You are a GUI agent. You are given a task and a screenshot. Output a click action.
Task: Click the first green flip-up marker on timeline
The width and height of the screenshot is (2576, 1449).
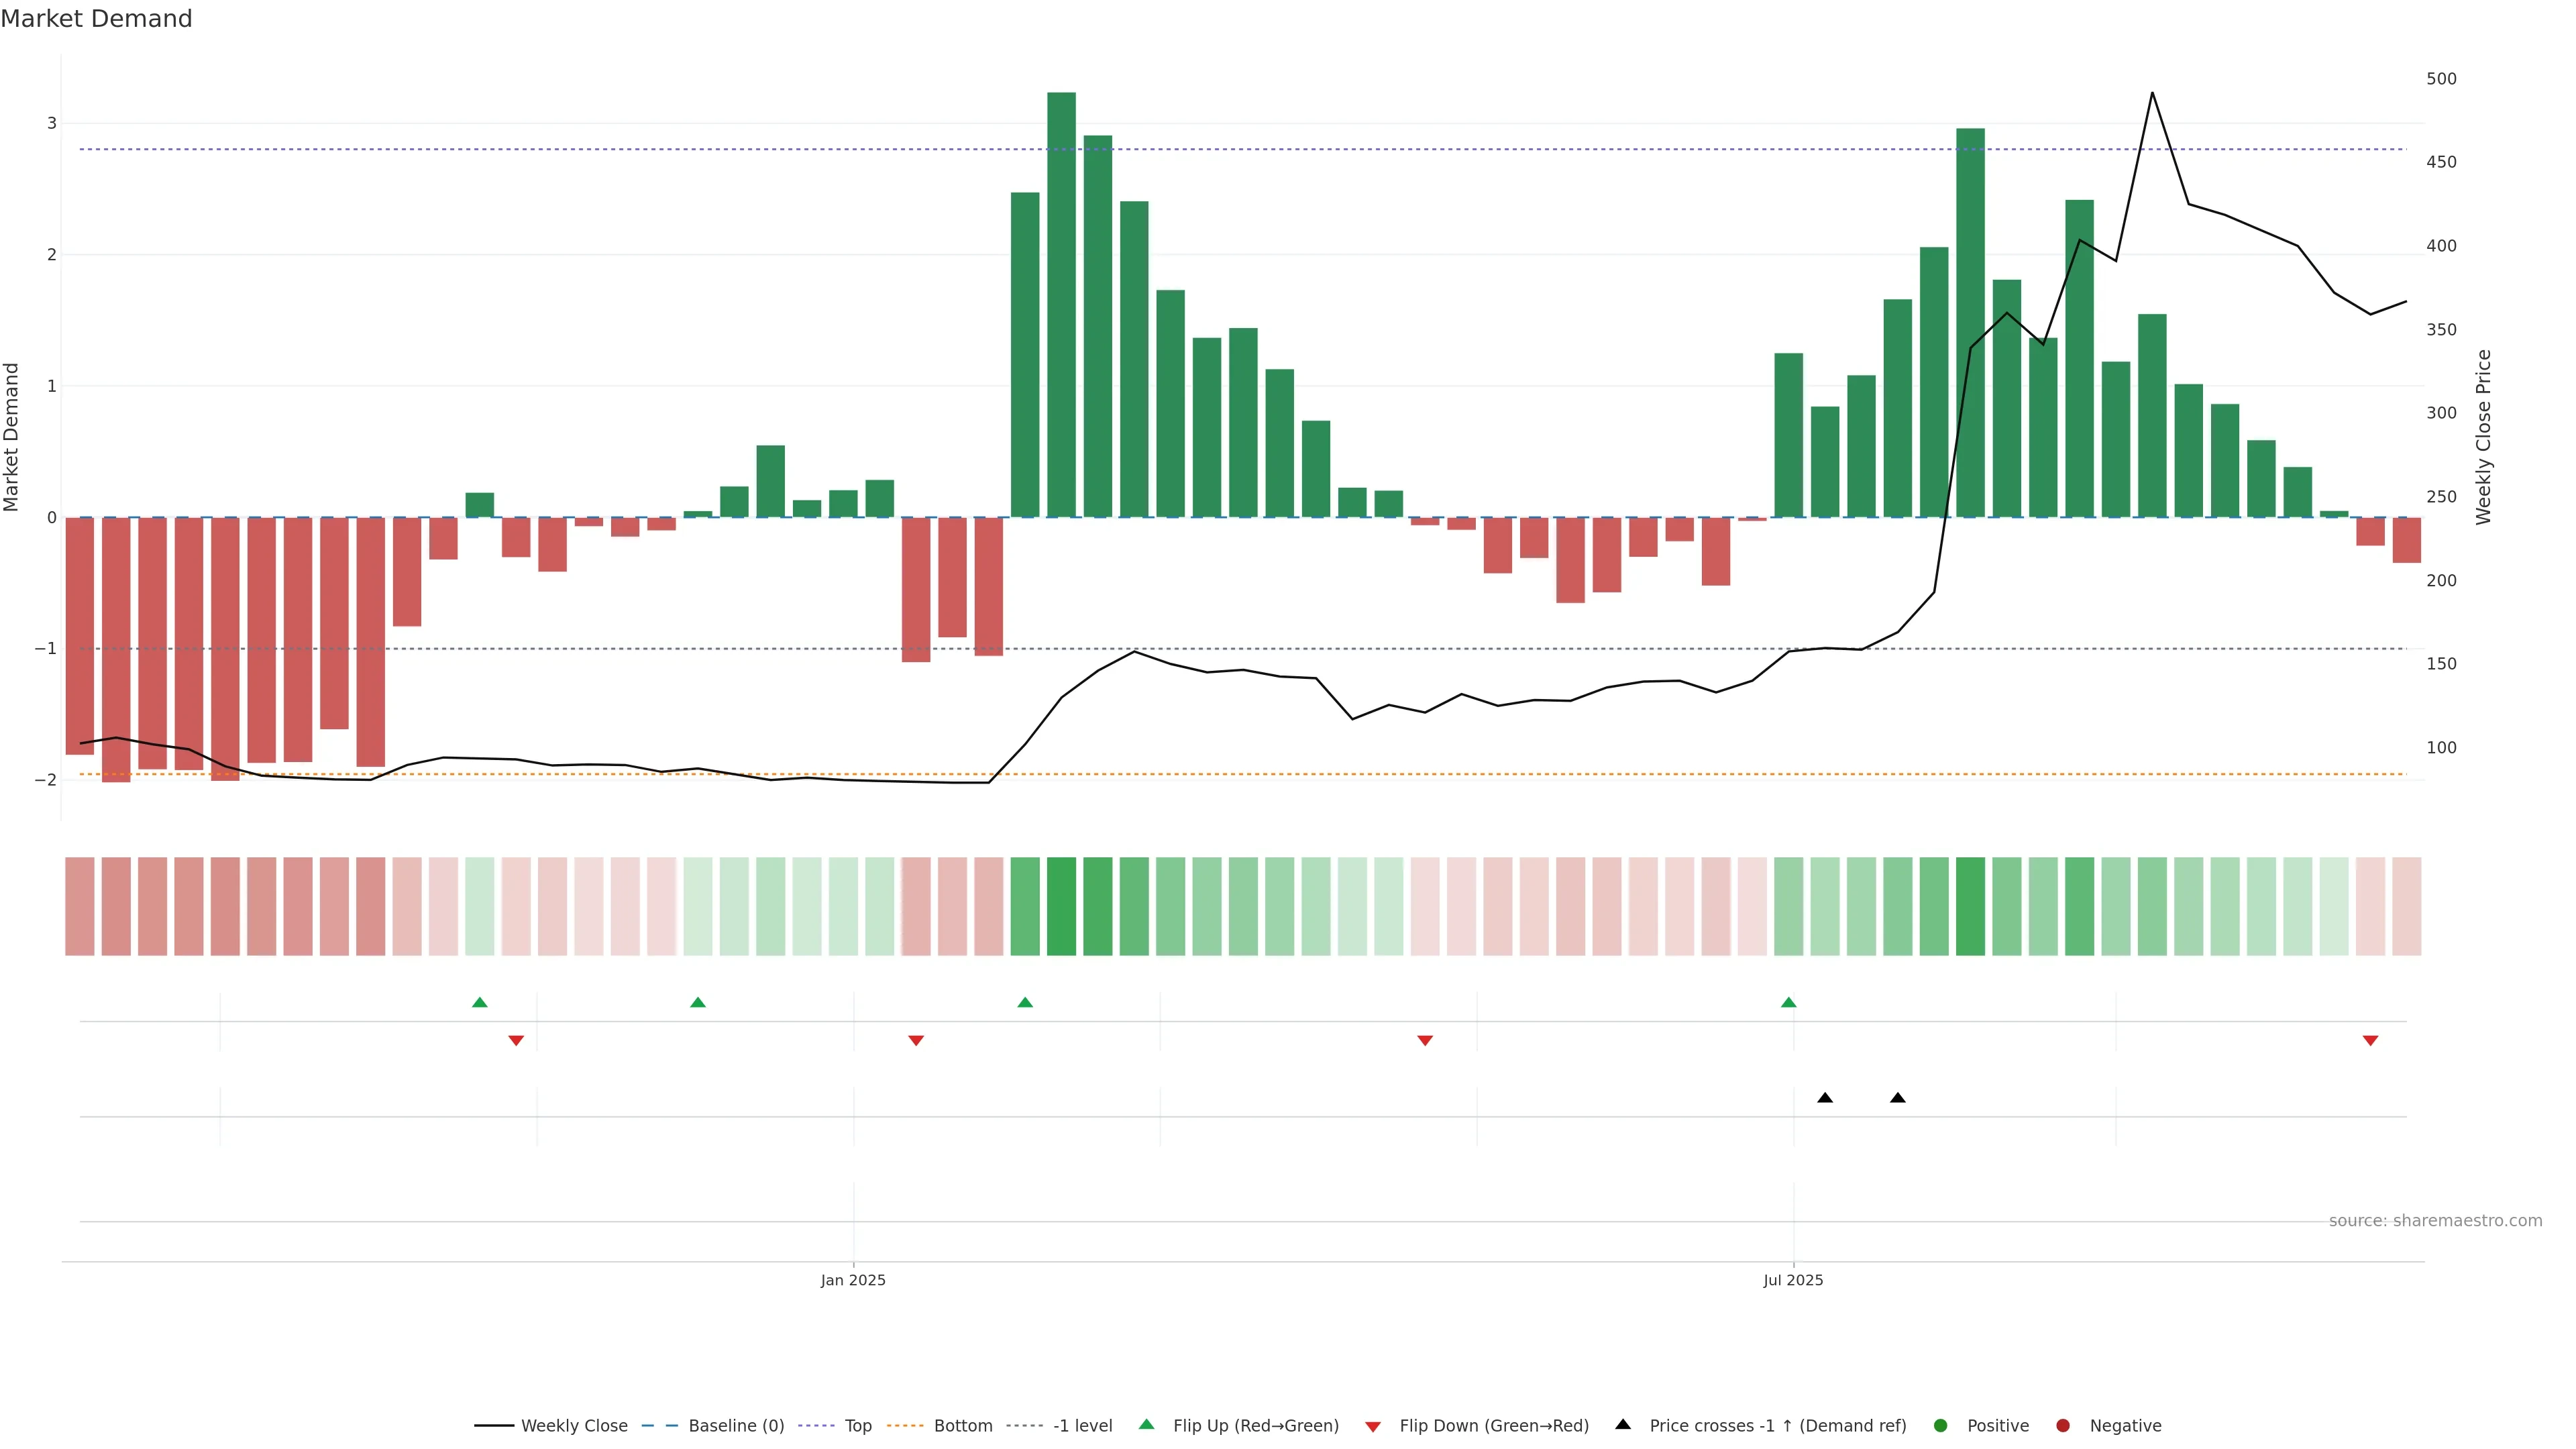click(480, 1002)
